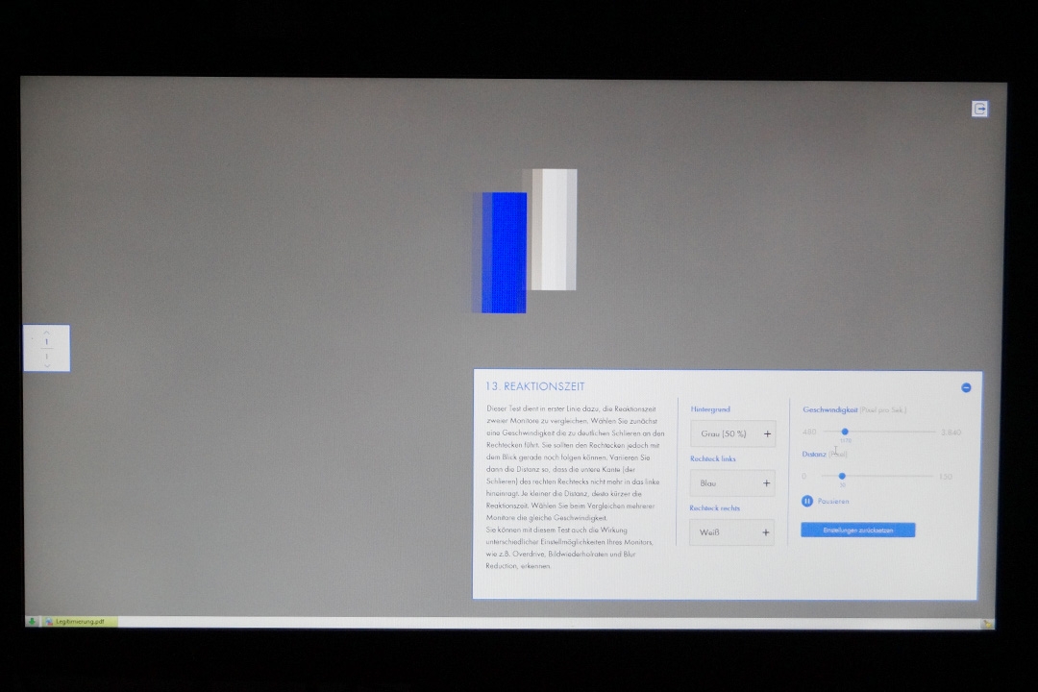Click the Geschwindigkeit slider handle
This screenshot has height=692, width=1038.
click(x=845, y=432)
